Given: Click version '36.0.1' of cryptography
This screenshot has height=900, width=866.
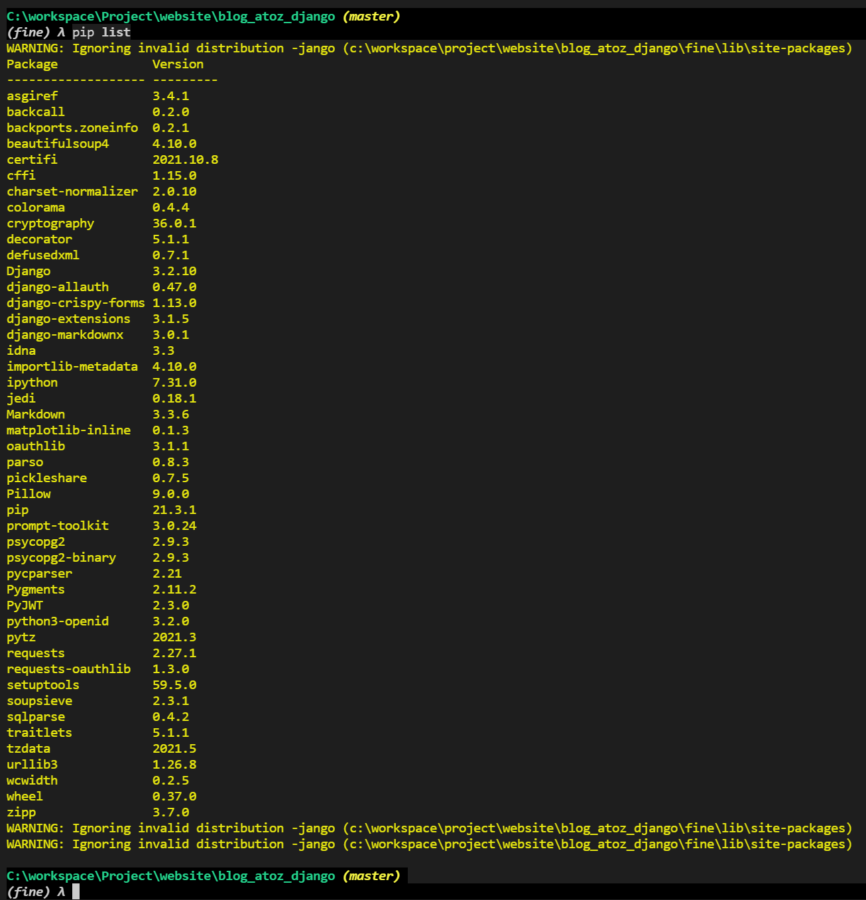Looking at the screenshot, I should 174,224.
